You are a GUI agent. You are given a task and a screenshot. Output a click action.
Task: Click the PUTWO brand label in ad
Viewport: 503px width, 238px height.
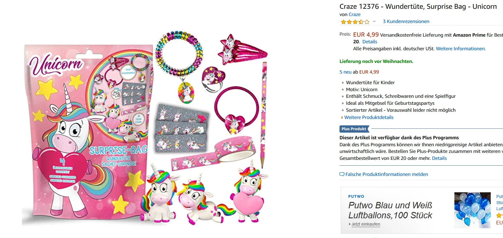pos(356,197)
